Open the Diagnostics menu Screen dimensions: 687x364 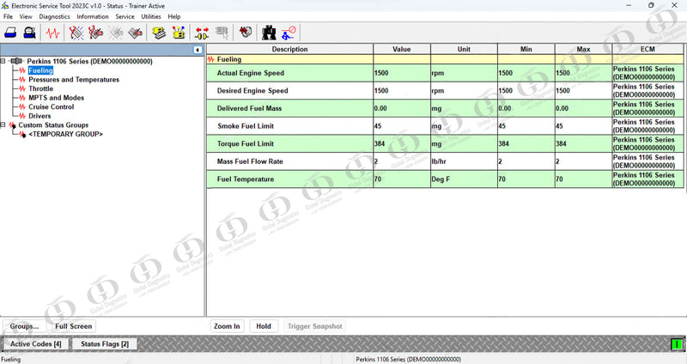coord(54,16)
